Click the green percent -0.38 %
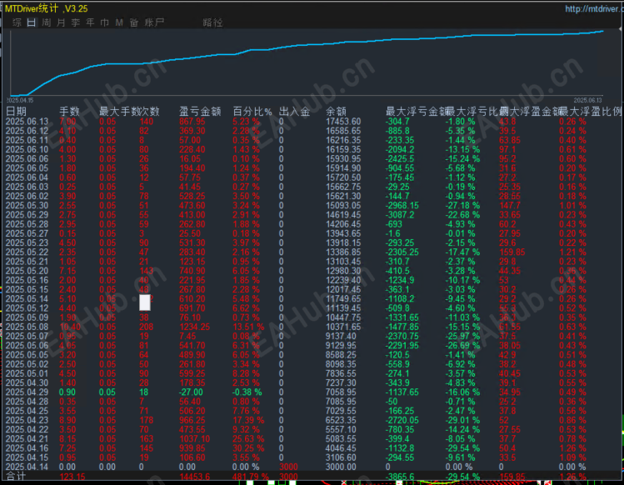This screenshot has width=624, height=485. pyautogui.click(x=247, y=392)
